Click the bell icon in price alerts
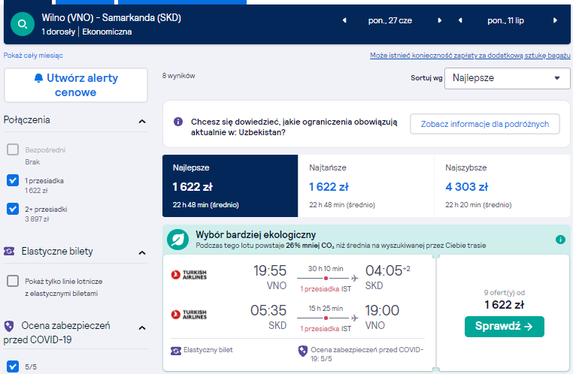 point(38,78)
